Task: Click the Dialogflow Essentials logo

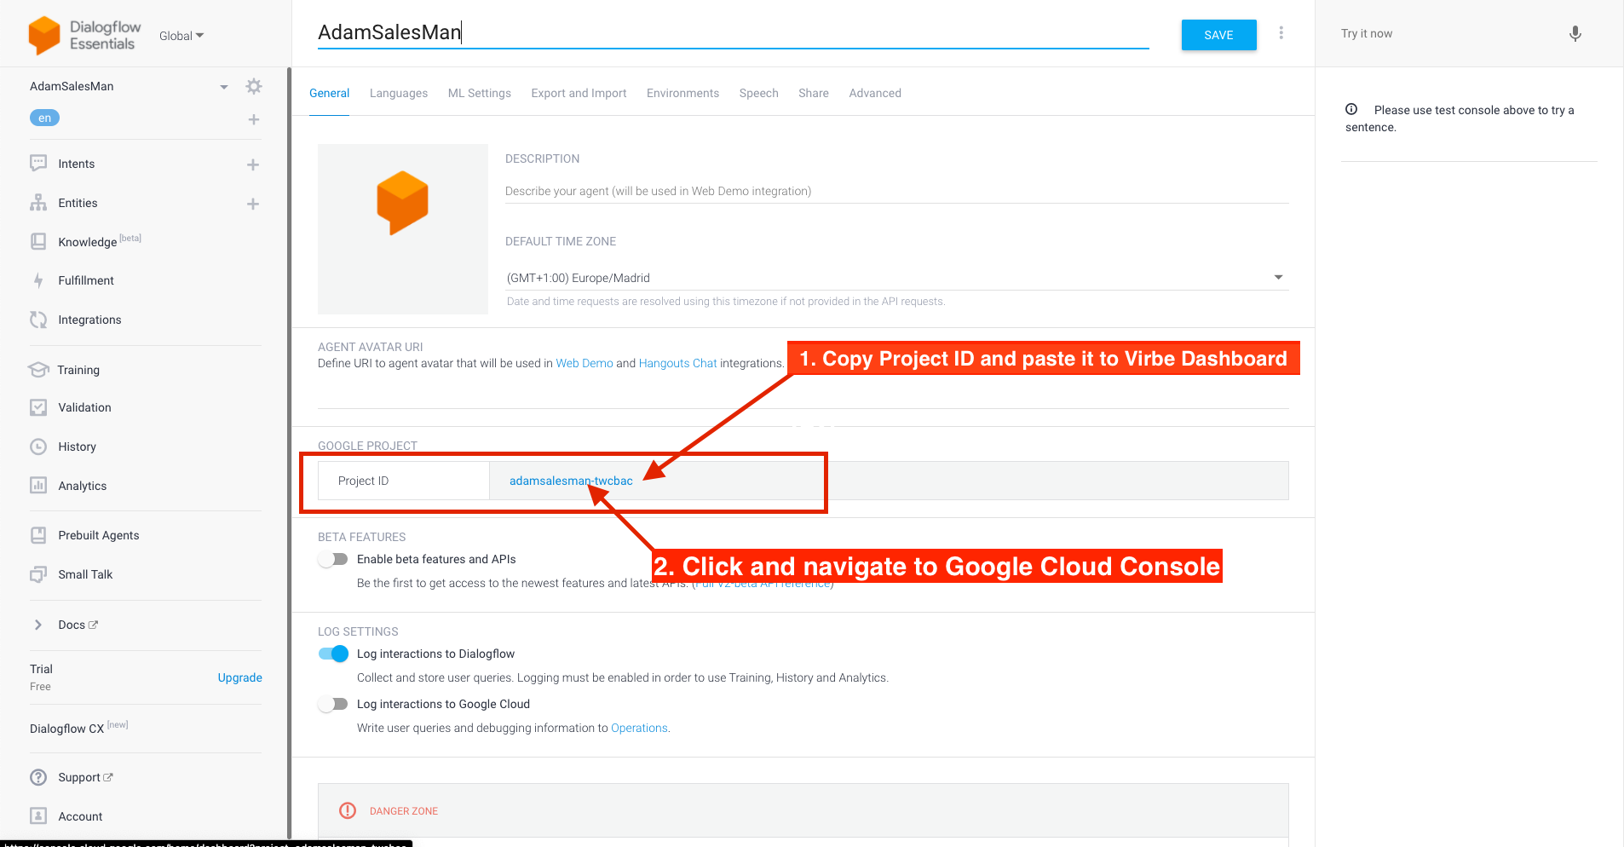Action: point(83,35)
